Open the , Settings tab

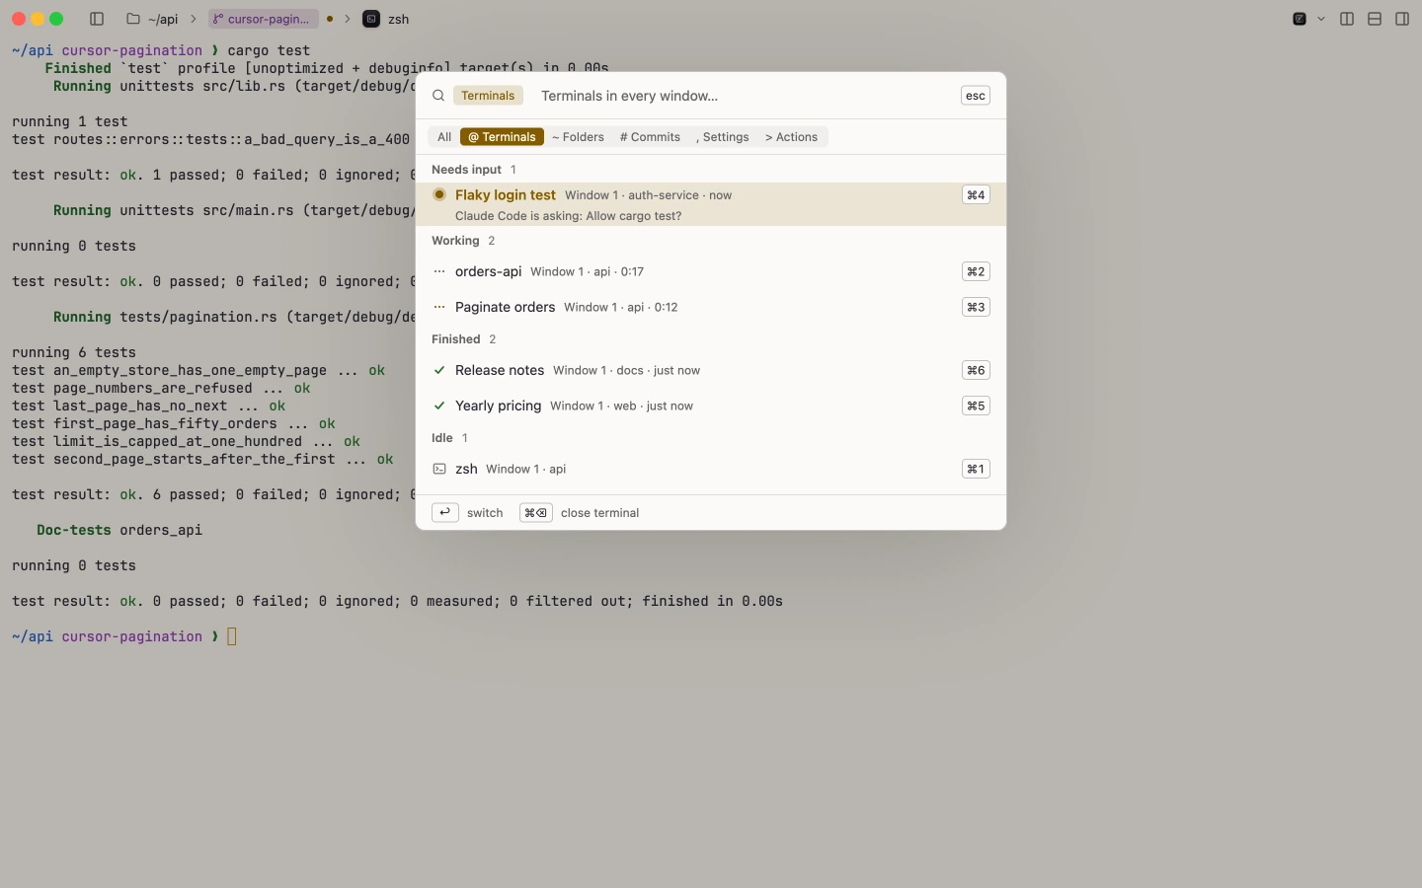[x=722, y=137]
